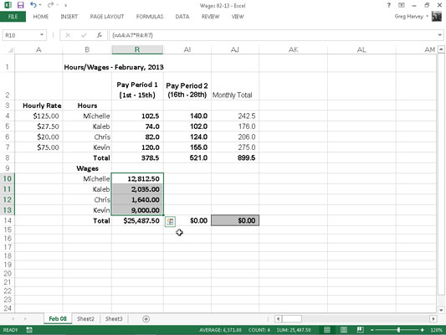Open the FILE tab
Screen dimensions: 446x335
[13, 17]
